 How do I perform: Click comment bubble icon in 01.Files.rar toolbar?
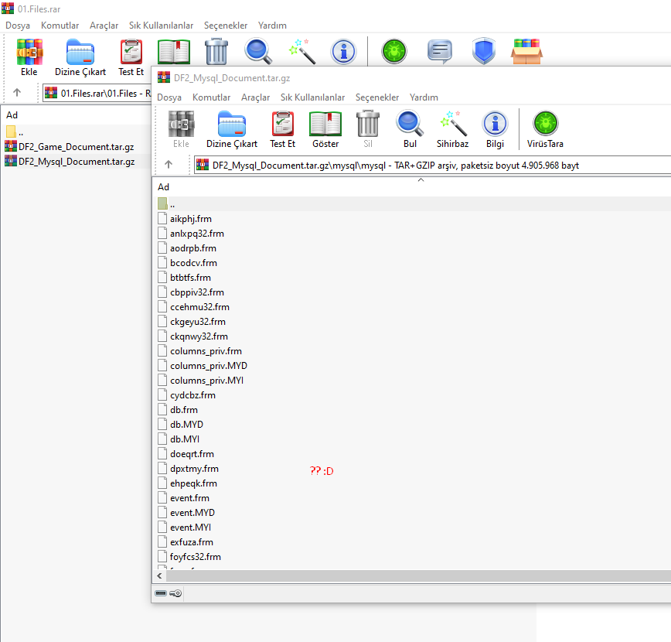tap(440, 51)
